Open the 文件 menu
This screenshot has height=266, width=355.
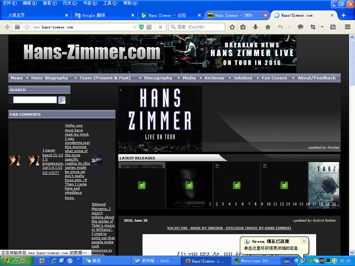coord(9,3)
